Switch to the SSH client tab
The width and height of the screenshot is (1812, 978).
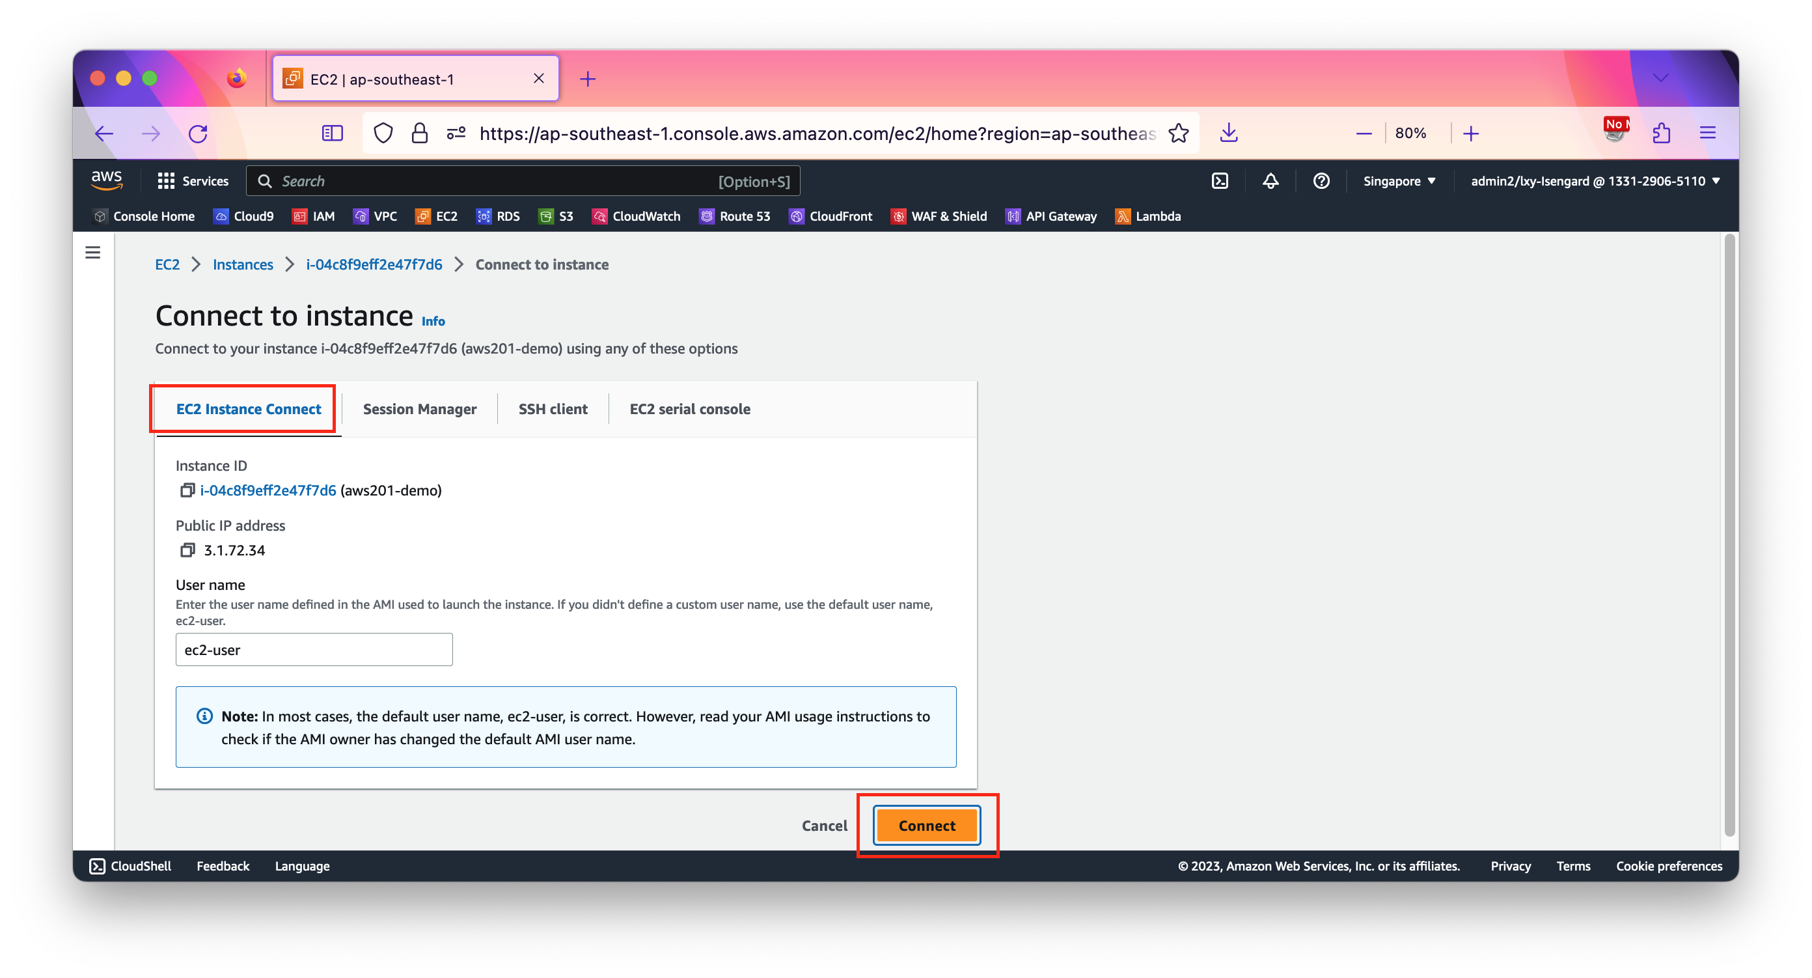point(553,409)
